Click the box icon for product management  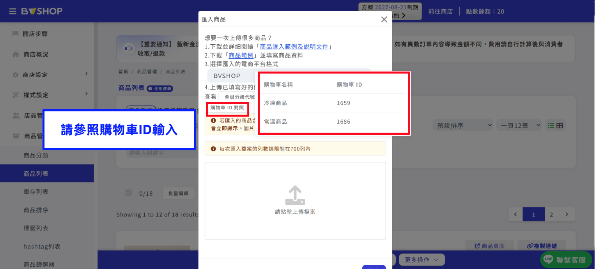pos(16,136)
